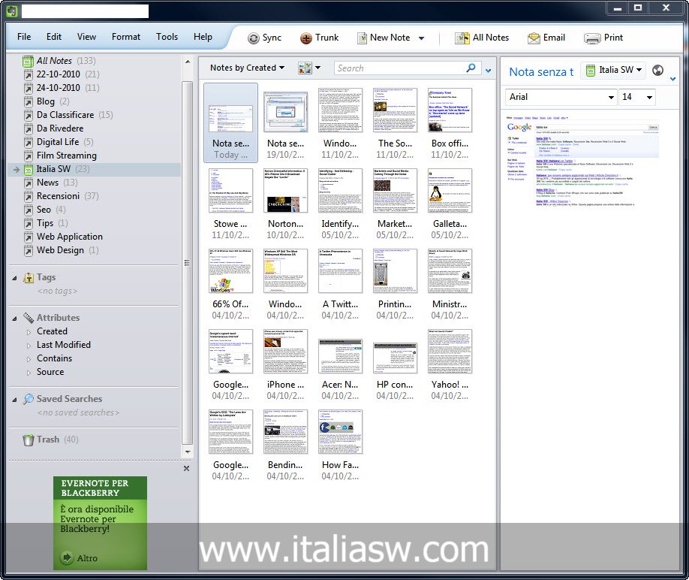Image resolution: width=689 pixels, height=580 pixels.
Task: Open the Arial font dropdown
Action: [561, 97]
